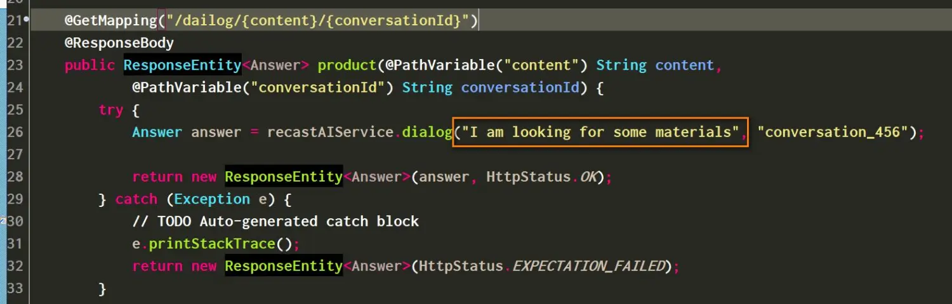Click the EXPECTATION_FAILED constant

588,265
